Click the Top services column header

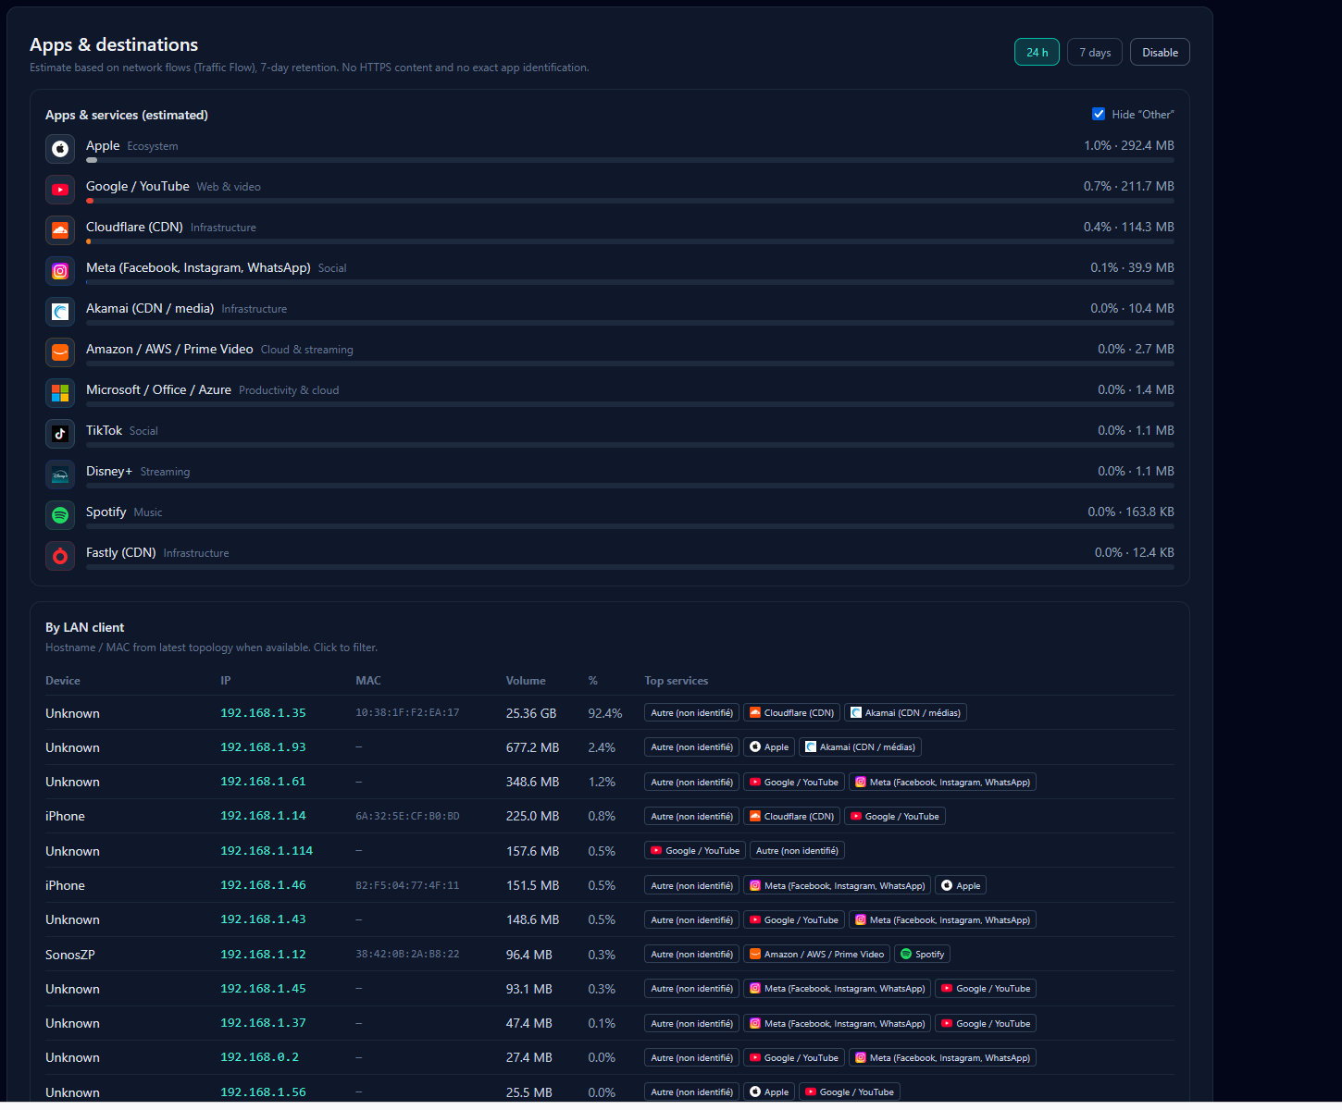[677, 681]
